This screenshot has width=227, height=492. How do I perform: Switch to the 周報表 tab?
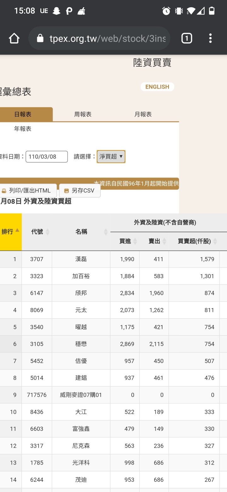pos(83,114)
